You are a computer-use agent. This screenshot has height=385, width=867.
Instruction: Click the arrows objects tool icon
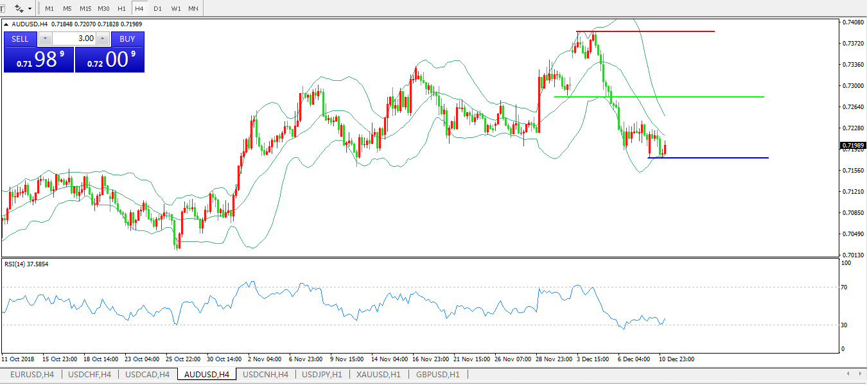19,9
